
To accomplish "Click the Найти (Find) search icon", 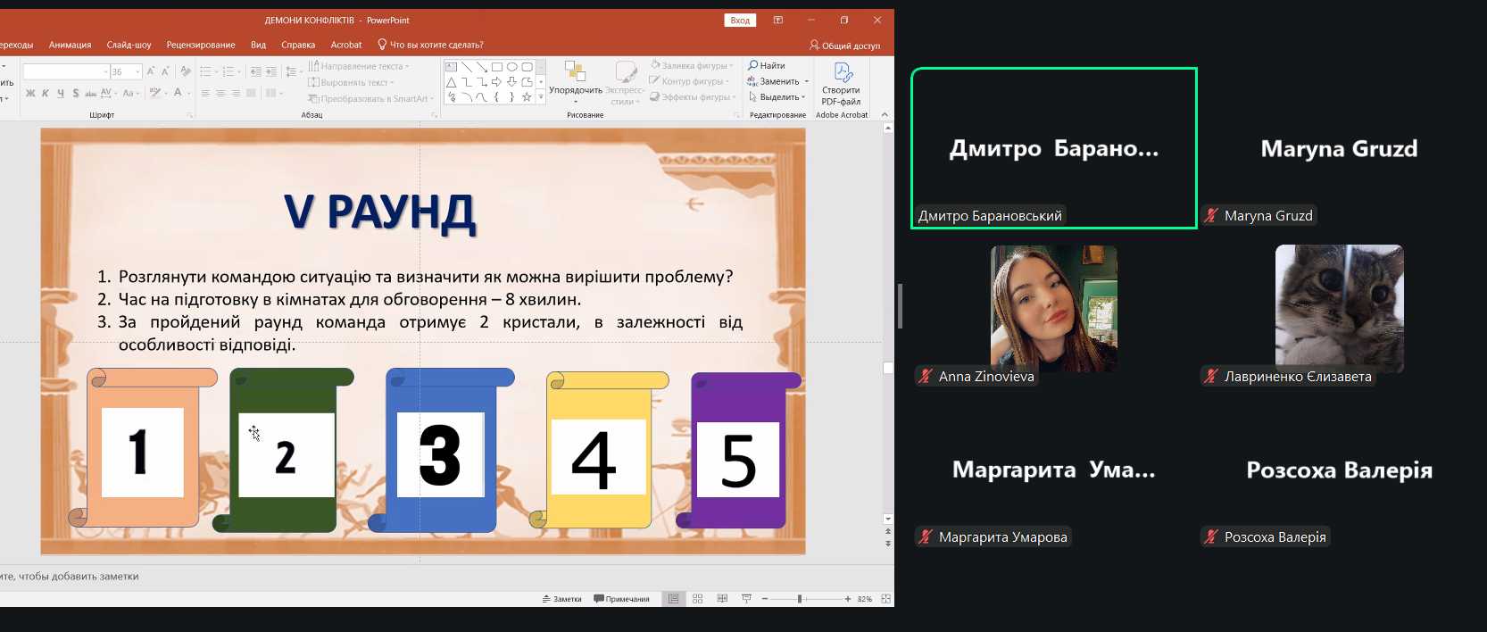I will tap(753, 65).
